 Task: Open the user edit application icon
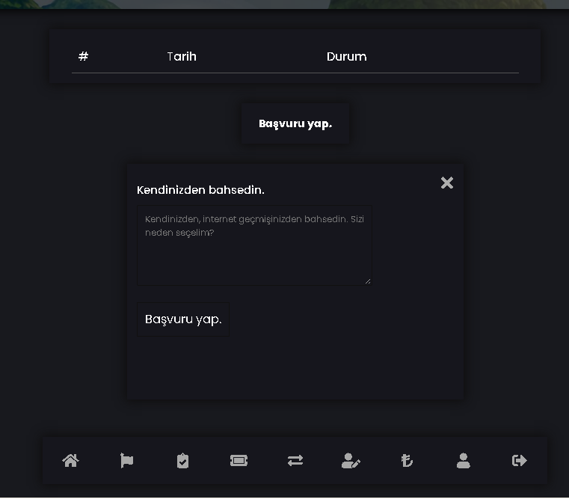pyautogui.click(x=351, y=461)
